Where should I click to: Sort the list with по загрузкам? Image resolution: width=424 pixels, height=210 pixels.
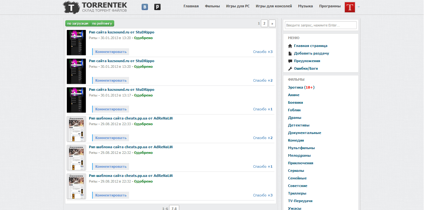click(x=78, y=23)
